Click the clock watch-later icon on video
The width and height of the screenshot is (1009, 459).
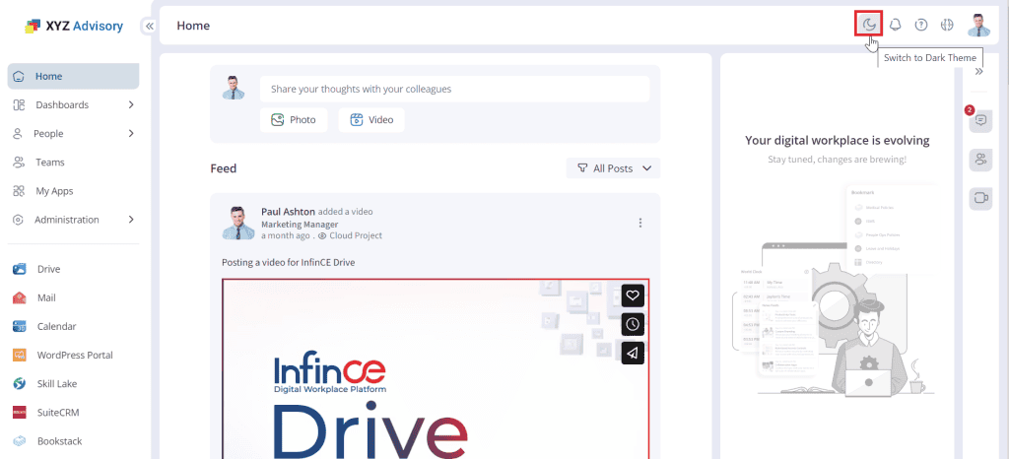(633, 324)
